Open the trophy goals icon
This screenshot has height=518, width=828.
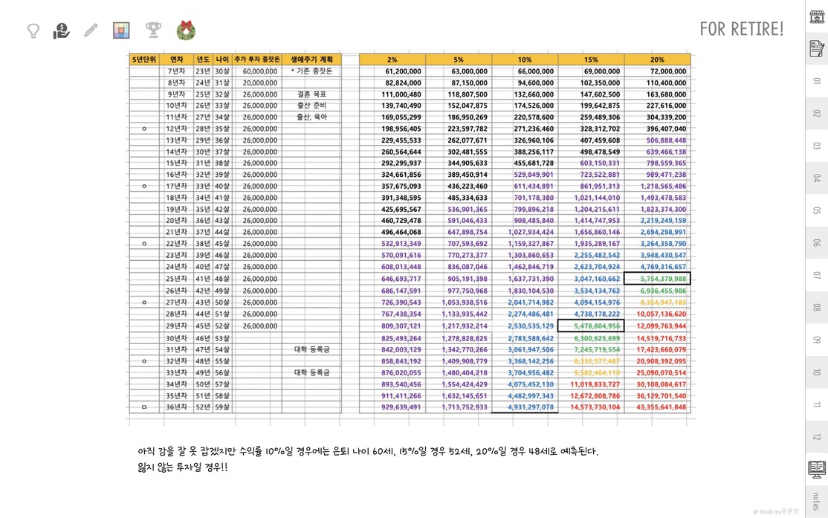[153, 30]
